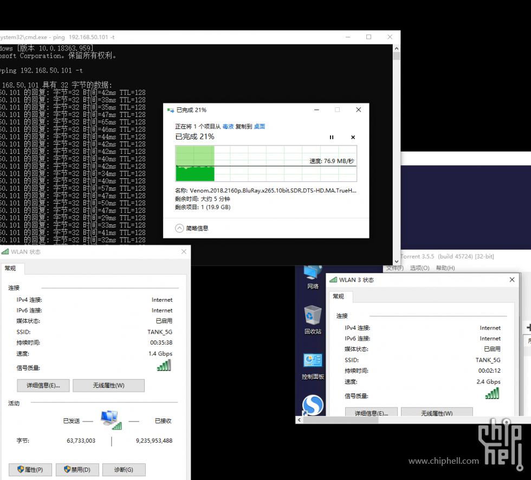Open 帮助(H) menu in uTorrent
The width and height of the screenshot is (531, 480).
[x=445, y=268]
